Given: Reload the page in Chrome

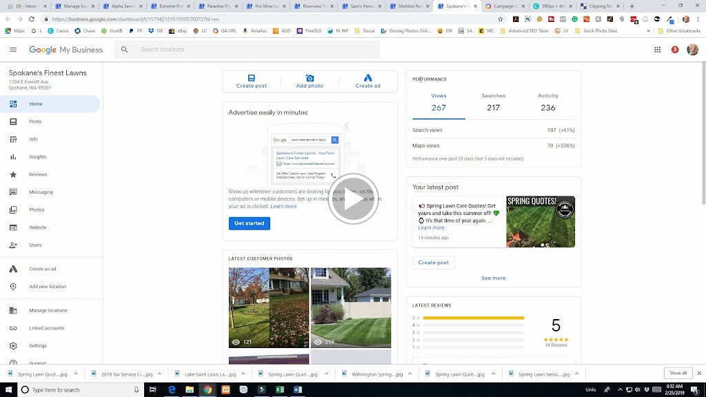Looking at the screenshot, I should tap(32, 19).
